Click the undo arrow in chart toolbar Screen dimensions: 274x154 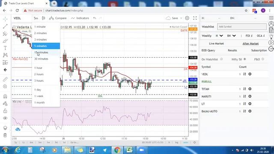pyautogui.click(x=95, y=18)
